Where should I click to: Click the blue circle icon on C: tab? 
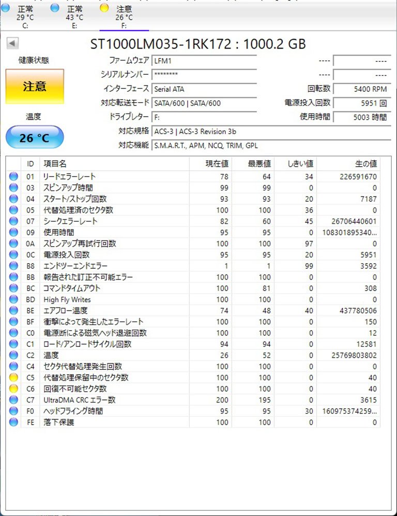[5, 8]
